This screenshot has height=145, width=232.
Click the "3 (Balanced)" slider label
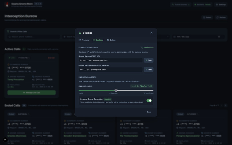(113, 93)
